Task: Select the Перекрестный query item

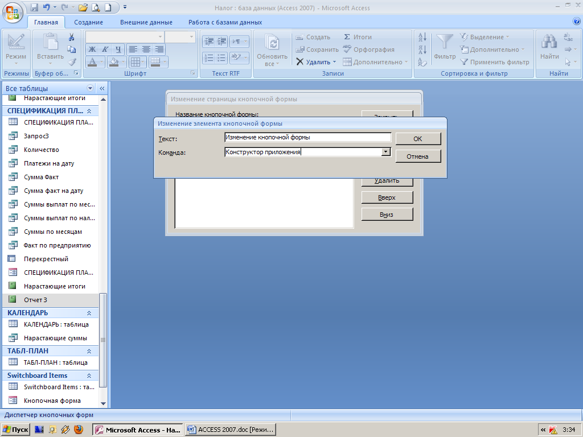Action: click(51, 259)
